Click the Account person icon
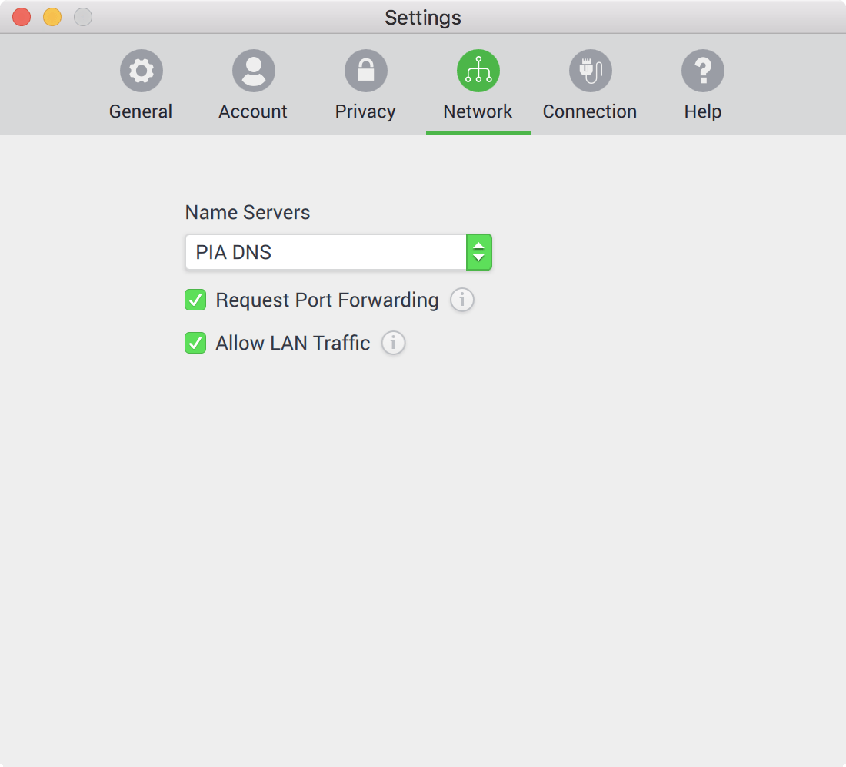846x767 pixels. click(x=253, y=71)
